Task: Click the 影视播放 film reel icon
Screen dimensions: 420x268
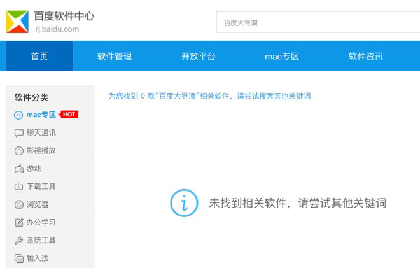Action: [18, 151]
